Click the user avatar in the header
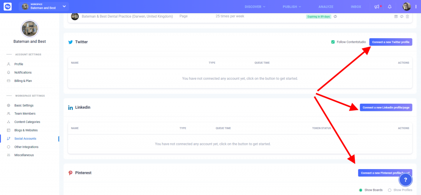This screenshot has width=421, height=195. pyautogui.click(x=407, y=7)
